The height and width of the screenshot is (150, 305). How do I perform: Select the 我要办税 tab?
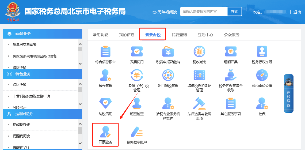click(x=153, y=35)
